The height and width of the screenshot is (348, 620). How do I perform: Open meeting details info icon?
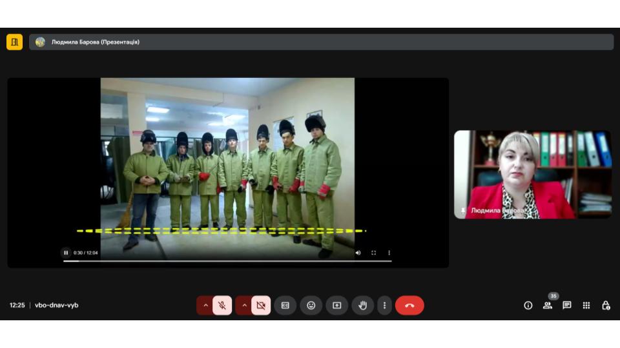(x=528, y=305)
